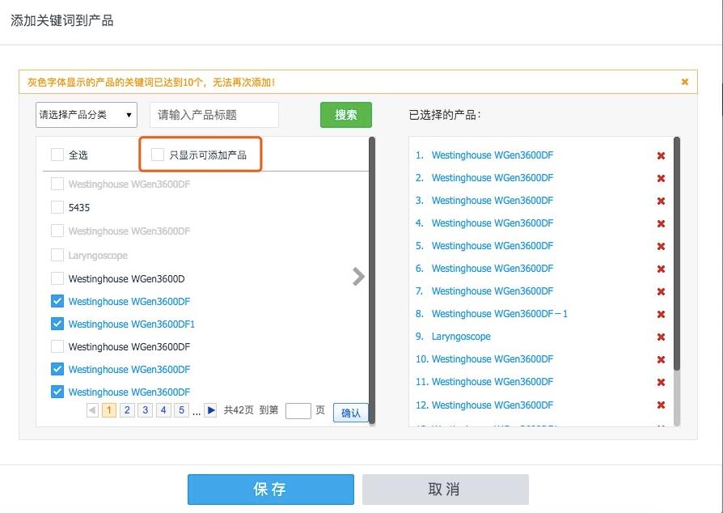
Task: Focus the product title search input
Action: (214, 115)
